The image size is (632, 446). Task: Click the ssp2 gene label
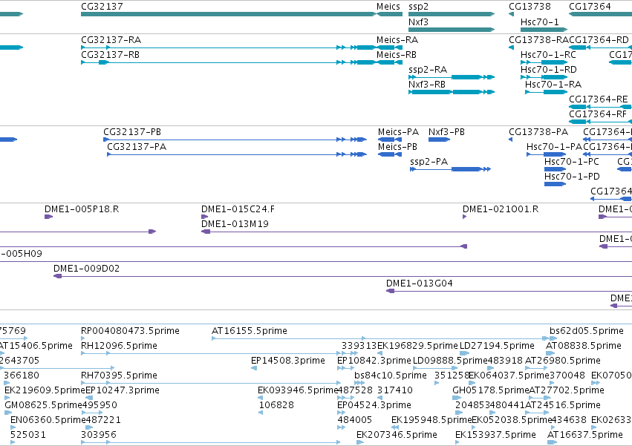point(418,7)
